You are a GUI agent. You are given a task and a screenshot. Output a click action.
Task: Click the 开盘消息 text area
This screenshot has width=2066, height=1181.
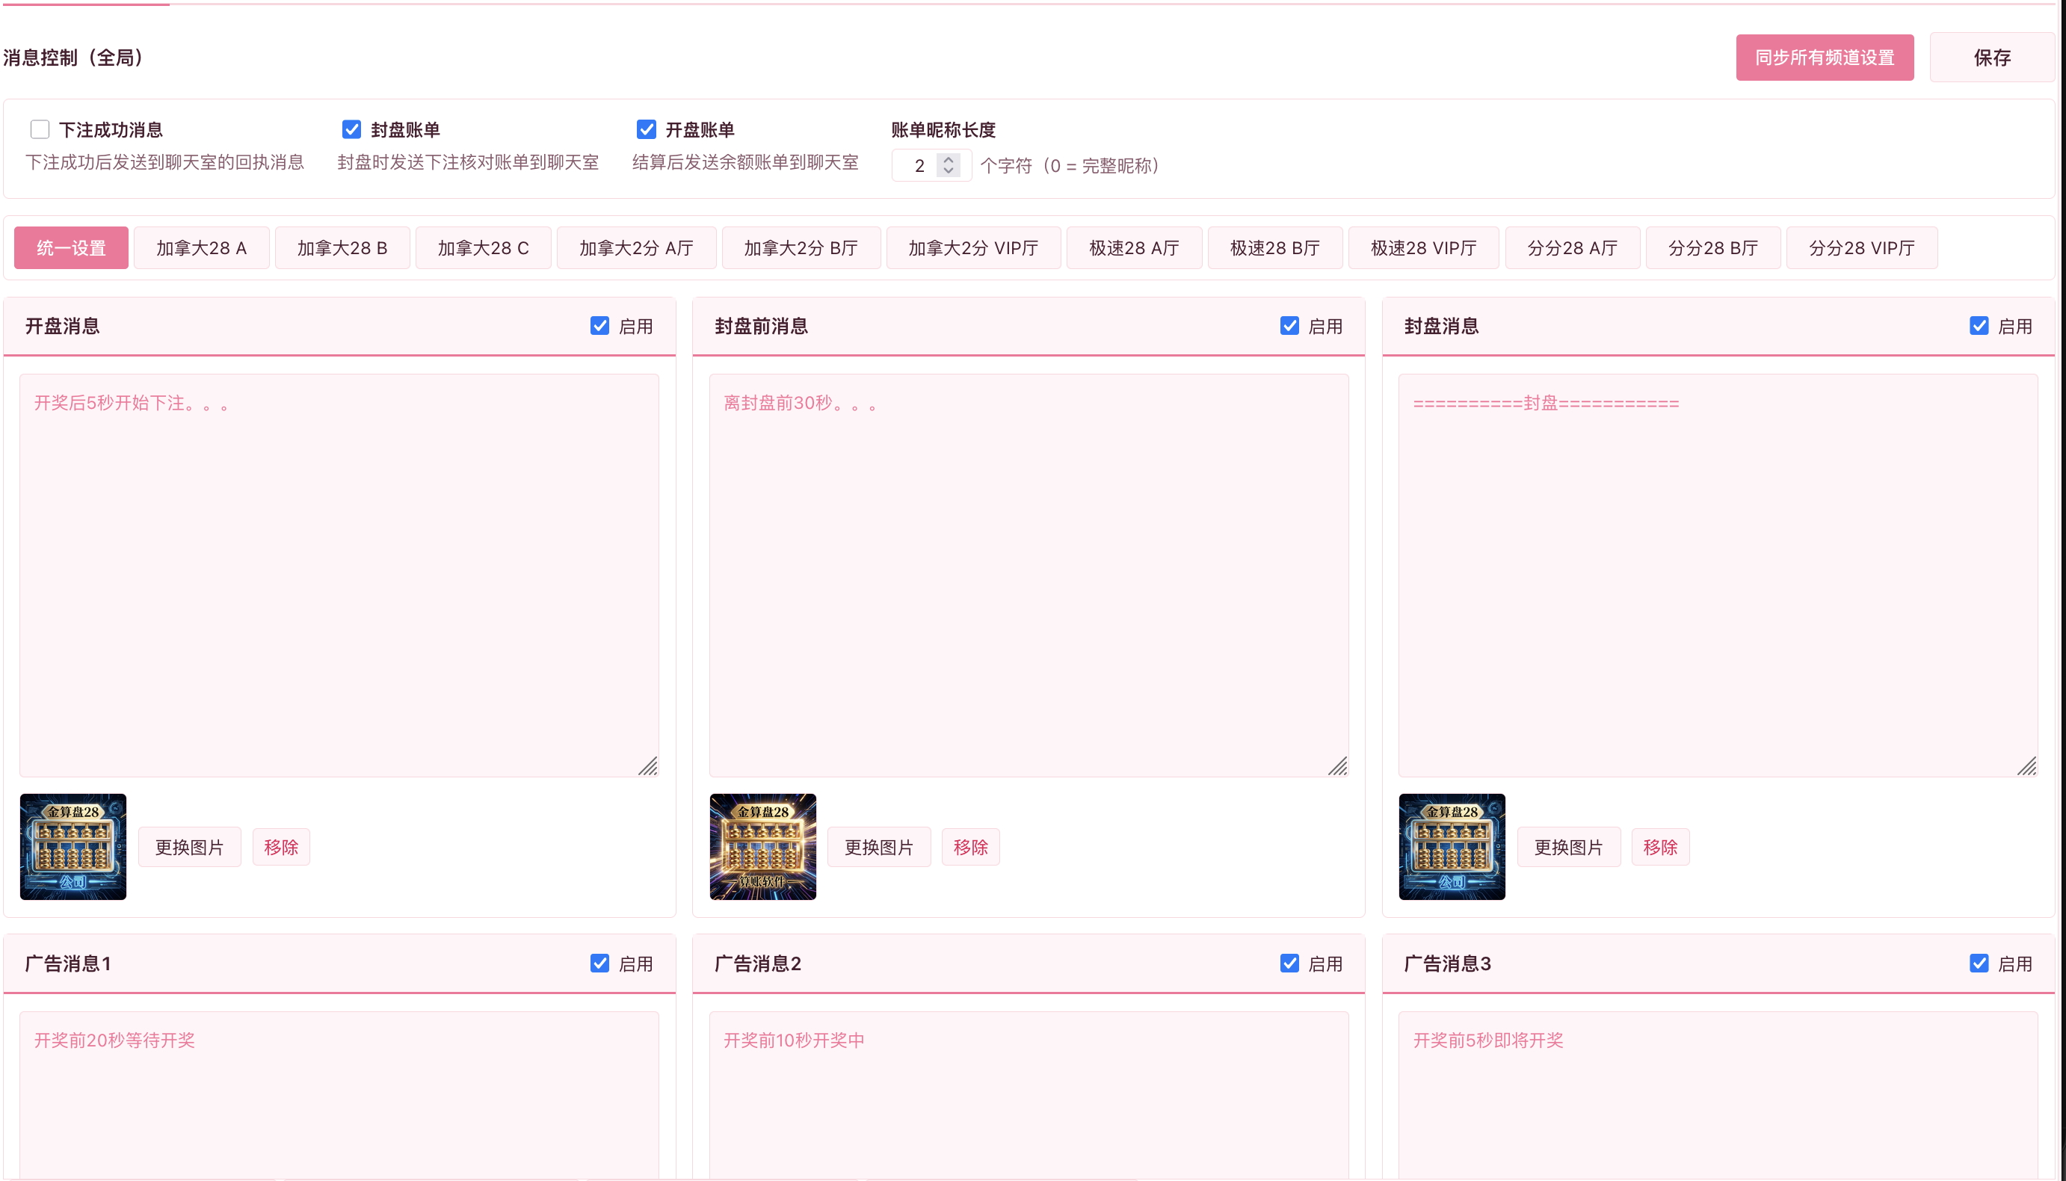pyautogui.click(x=339, y=576)
